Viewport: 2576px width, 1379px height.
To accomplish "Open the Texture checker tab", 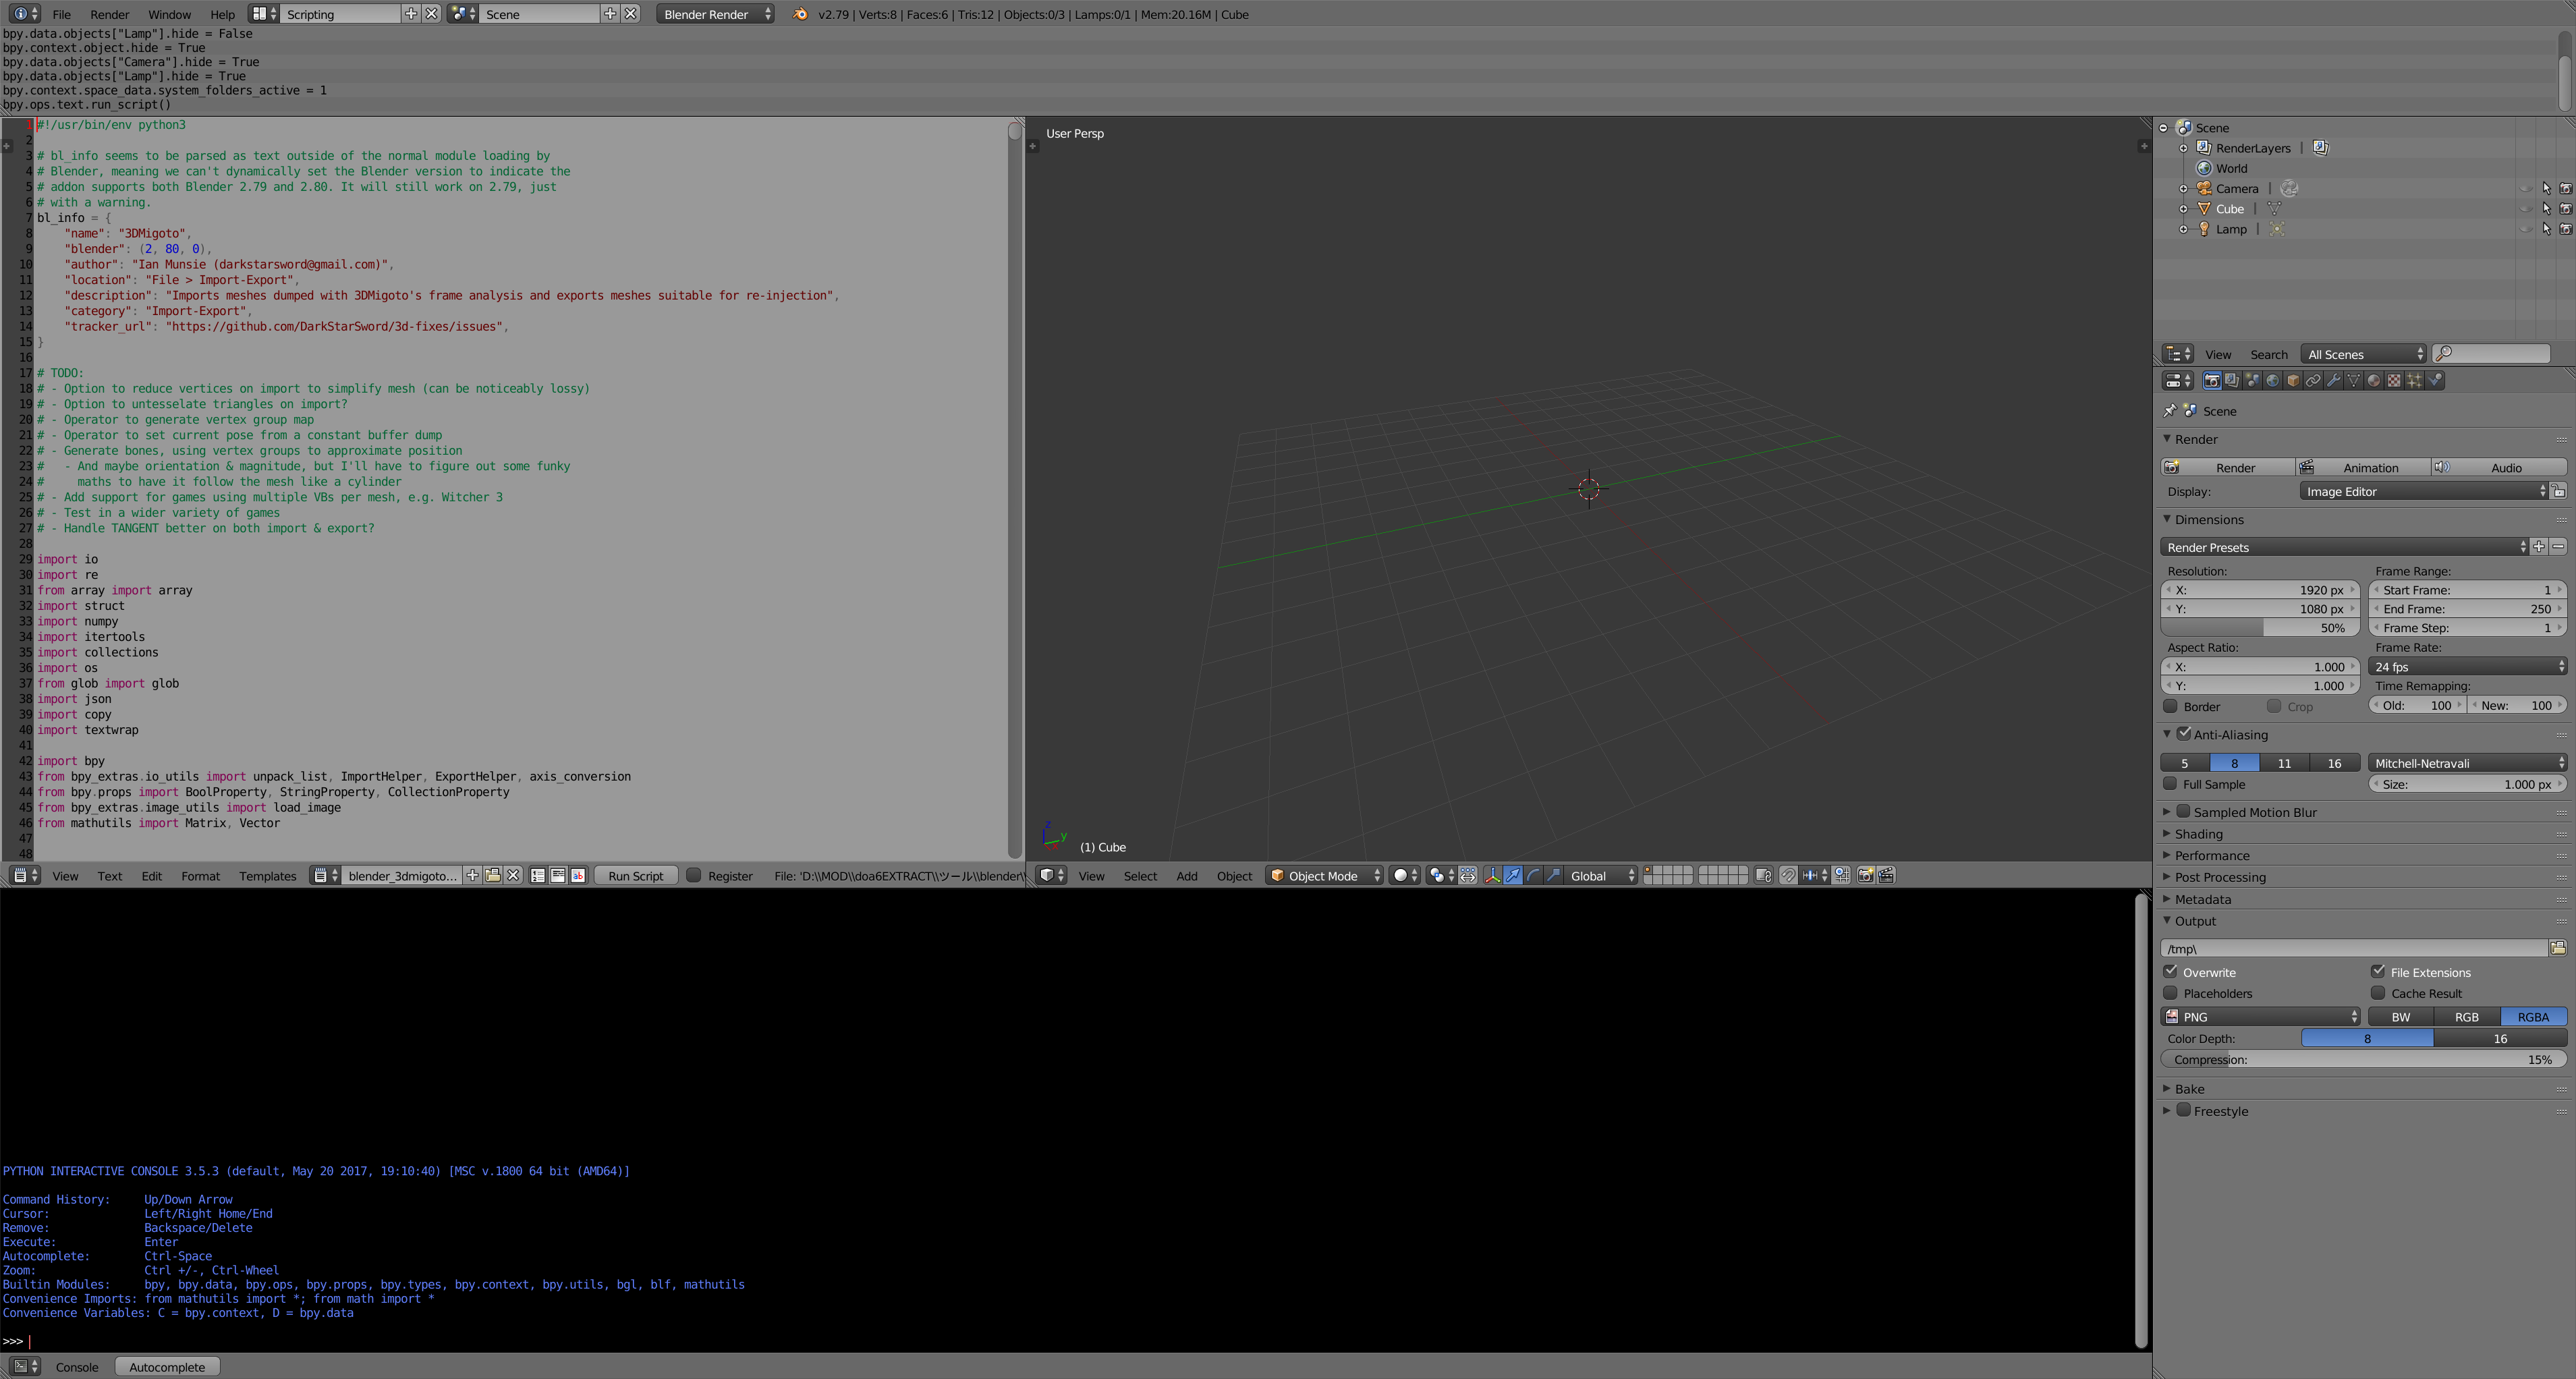I will [x=2394, y=380].
